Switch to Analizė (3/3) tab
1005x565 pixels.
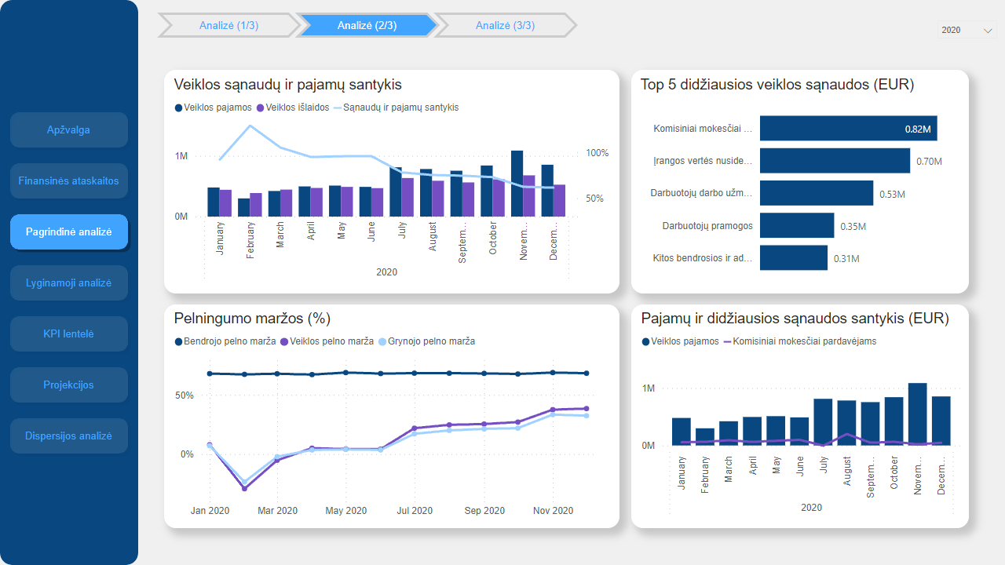pyautogui.click(x=505, y=25)
